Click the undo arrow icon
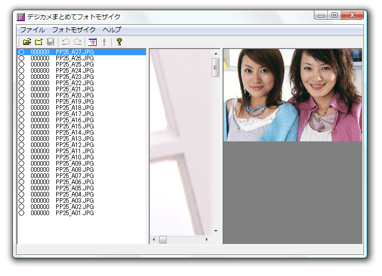The image size is (382, 276). point(66,42)
